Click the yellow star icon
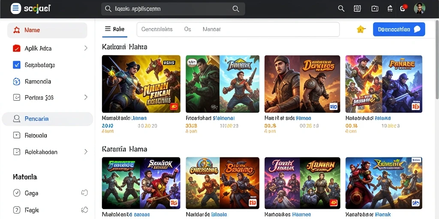 pos(361,29)
